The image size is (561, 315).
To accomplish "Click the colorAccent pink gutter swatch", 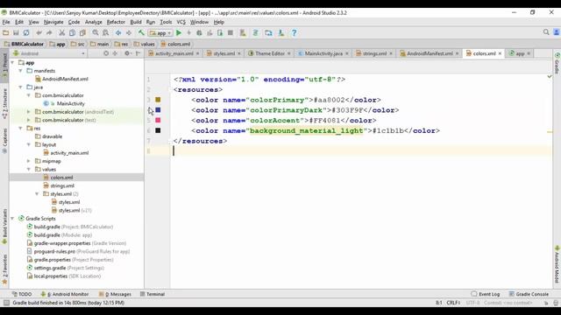I will coord(158,121).
